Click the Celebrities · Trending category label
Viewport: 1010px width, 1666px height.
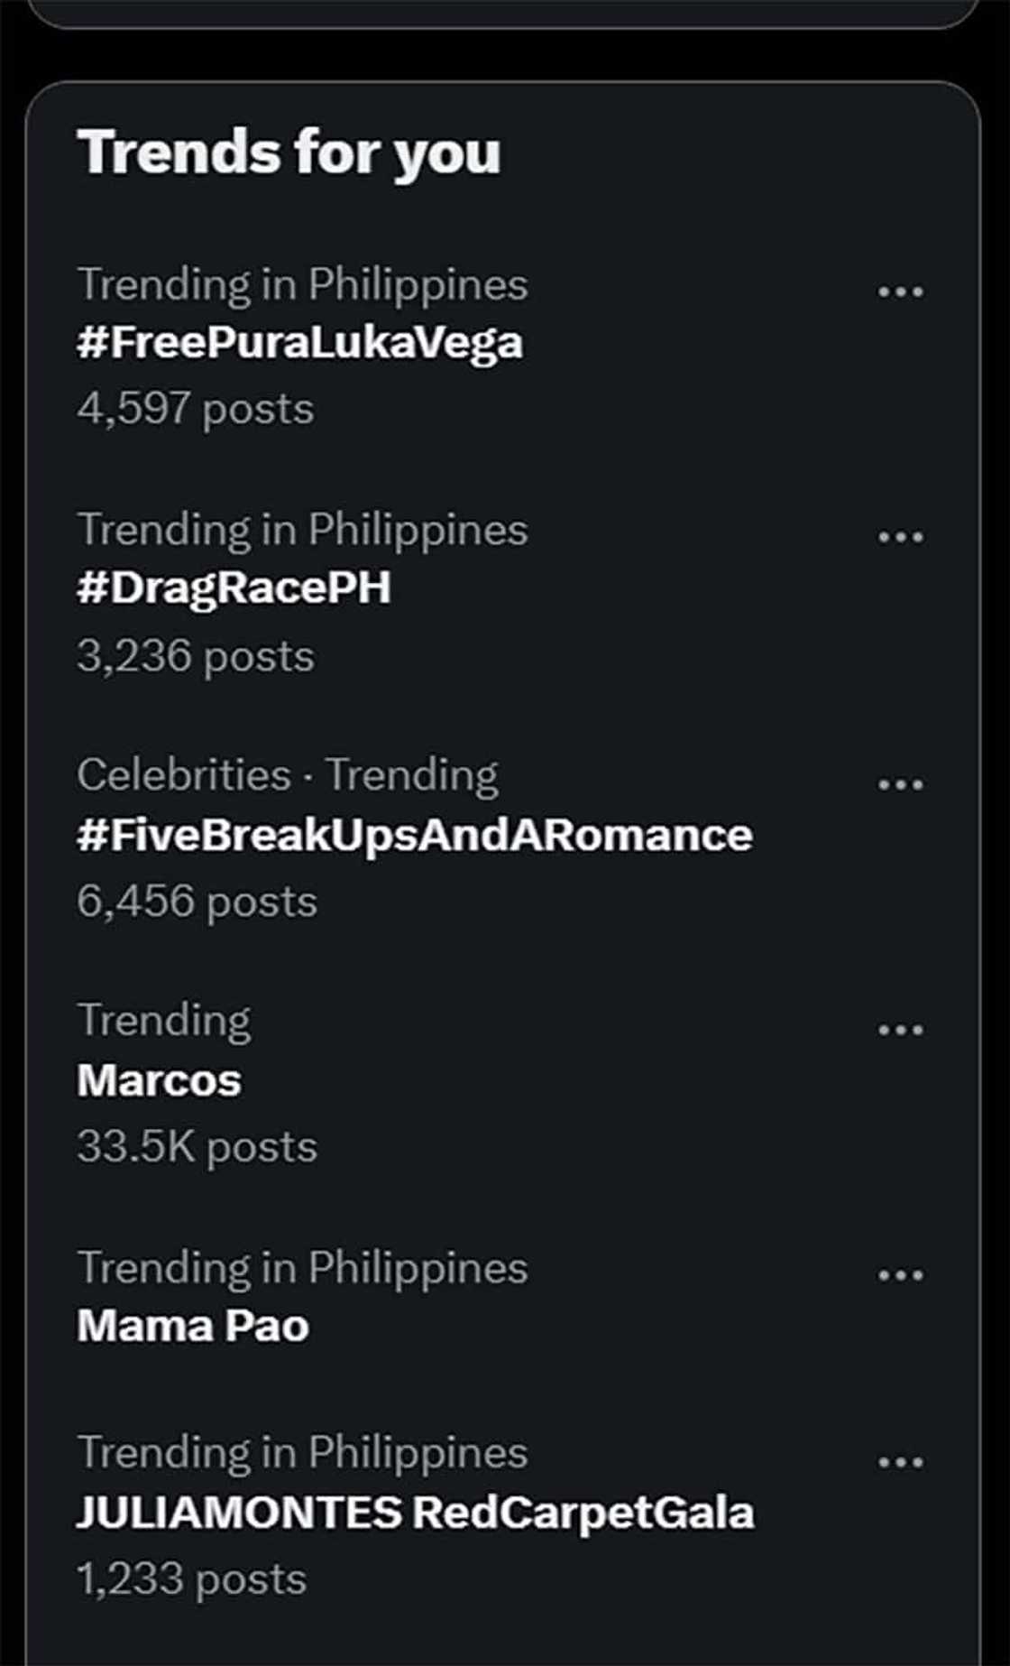pyautogui.click(x=287, y=775)
